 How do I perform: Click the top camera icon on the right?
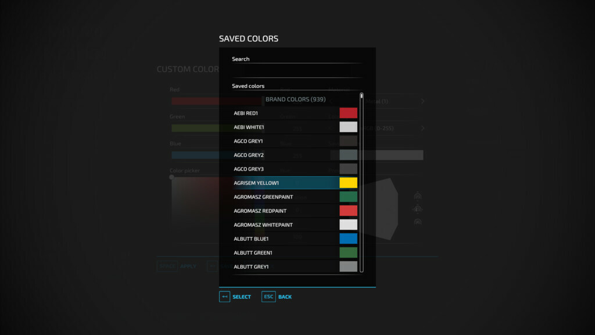point(417,196)
